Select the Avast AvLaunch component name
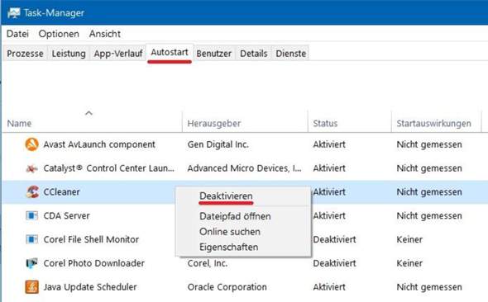The width and height of the screenshot is (488, 302). click(99, 144)
